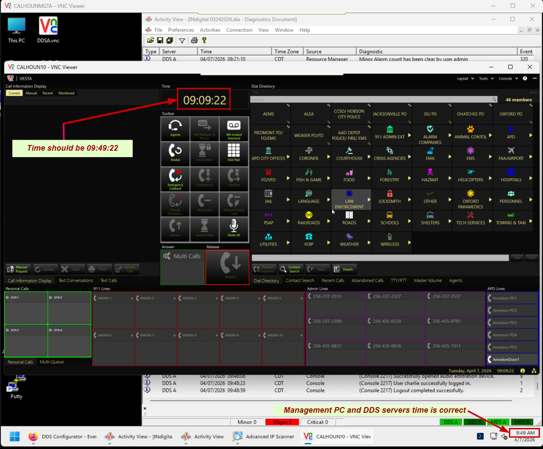Expand the TOWING & TAXI folder arrow

(531, 221)
